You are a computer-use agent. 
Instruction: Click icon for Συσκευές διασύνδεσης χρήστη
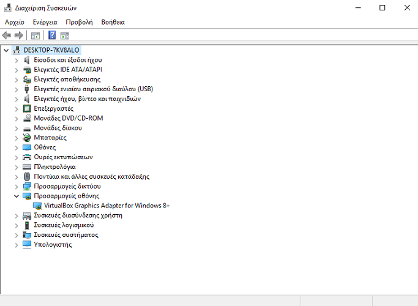coord(27,215)
